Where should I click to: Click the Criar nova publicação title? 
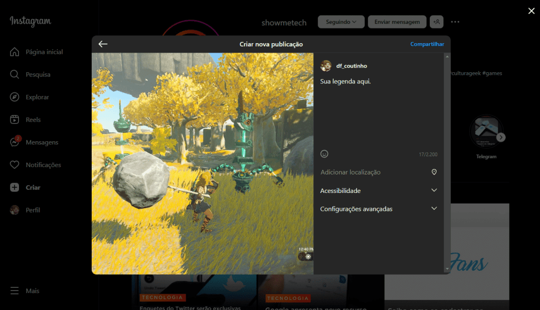click(271, 44)
